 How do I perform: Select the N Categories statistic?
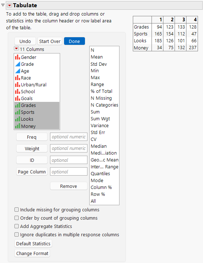tap(104, 105)
